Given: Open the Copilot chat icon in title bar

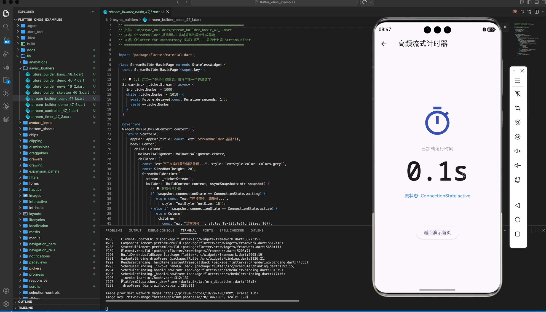Looking at the screenshot, I should [365, 2].
